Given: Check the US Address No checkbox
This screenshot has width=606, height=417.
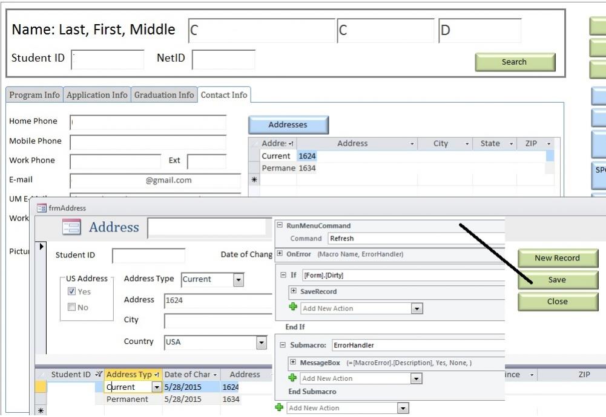Looking at the screenshot, I should [x=71, y=307].
